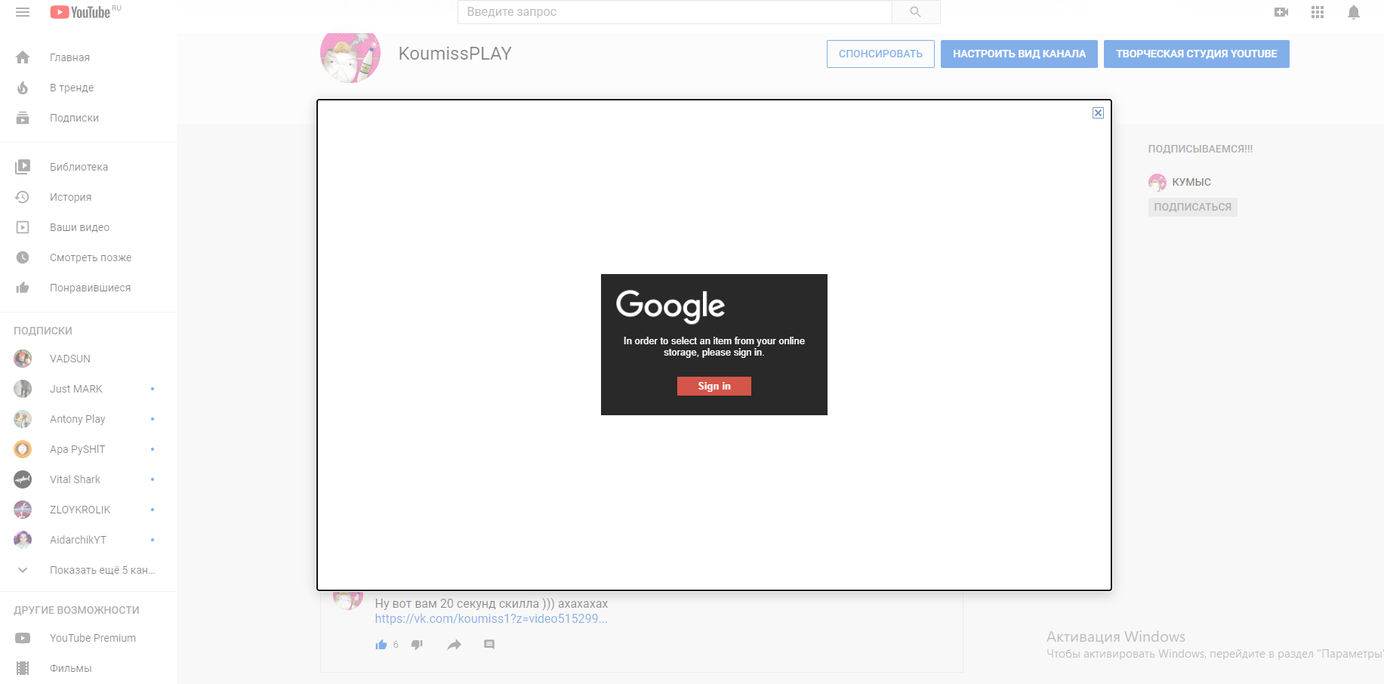Viewport: 1384px width, 684px height.
Task: Open the КУМЫС featured channel avatar
Action: coord(1157,182)
